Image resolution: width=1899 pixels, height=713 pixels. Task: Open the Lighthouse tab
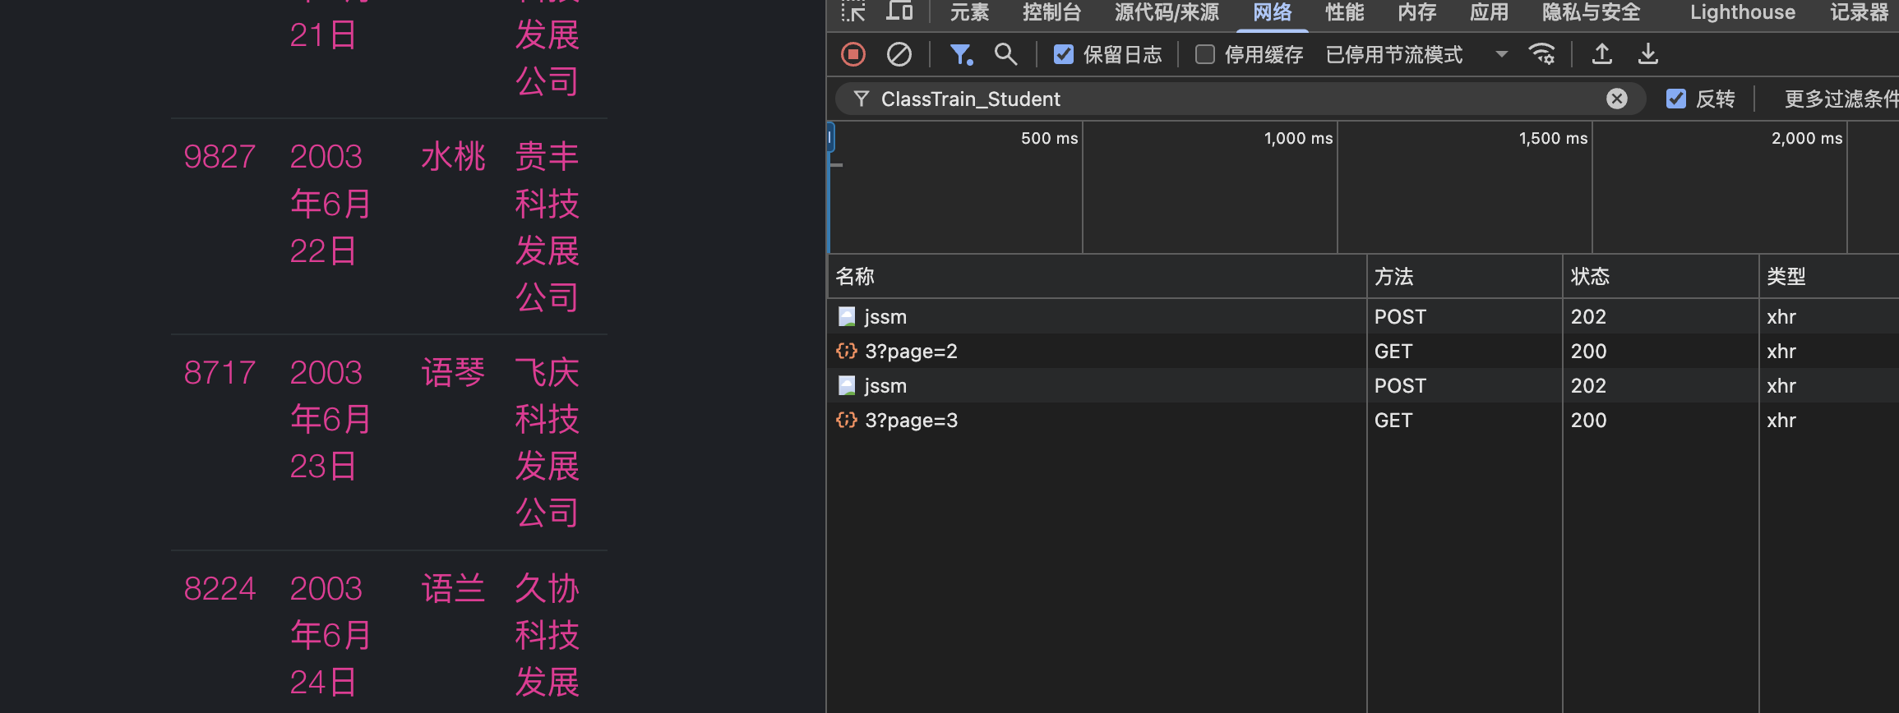click(1742, 12)
